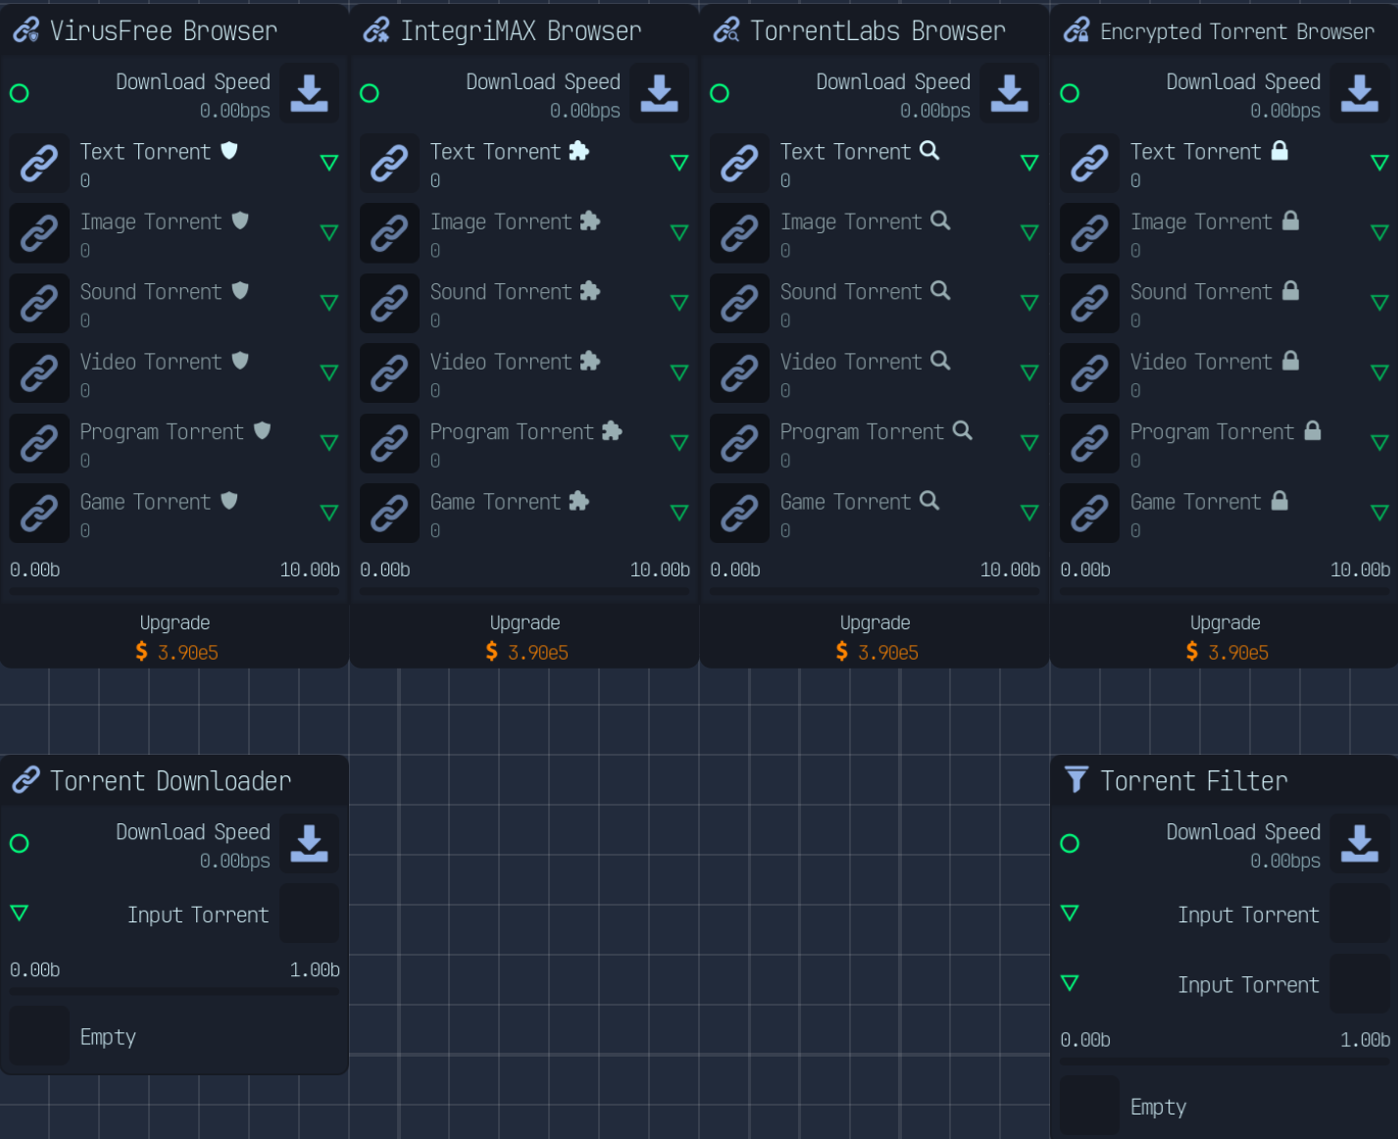Select the Torrent Downloader panel title
This screenshot has width=1398, height=1139.
pyautogui.click(x=171, y=781)
